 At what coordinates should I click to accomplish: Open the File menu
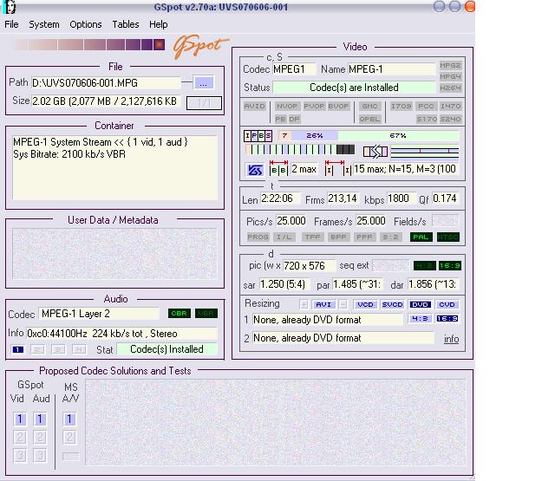pyautogui.click(x=11, y=24)
